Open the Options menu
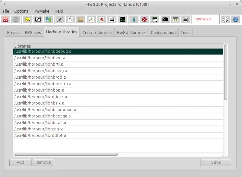242x177 pixels. click(x=21, y=11)
